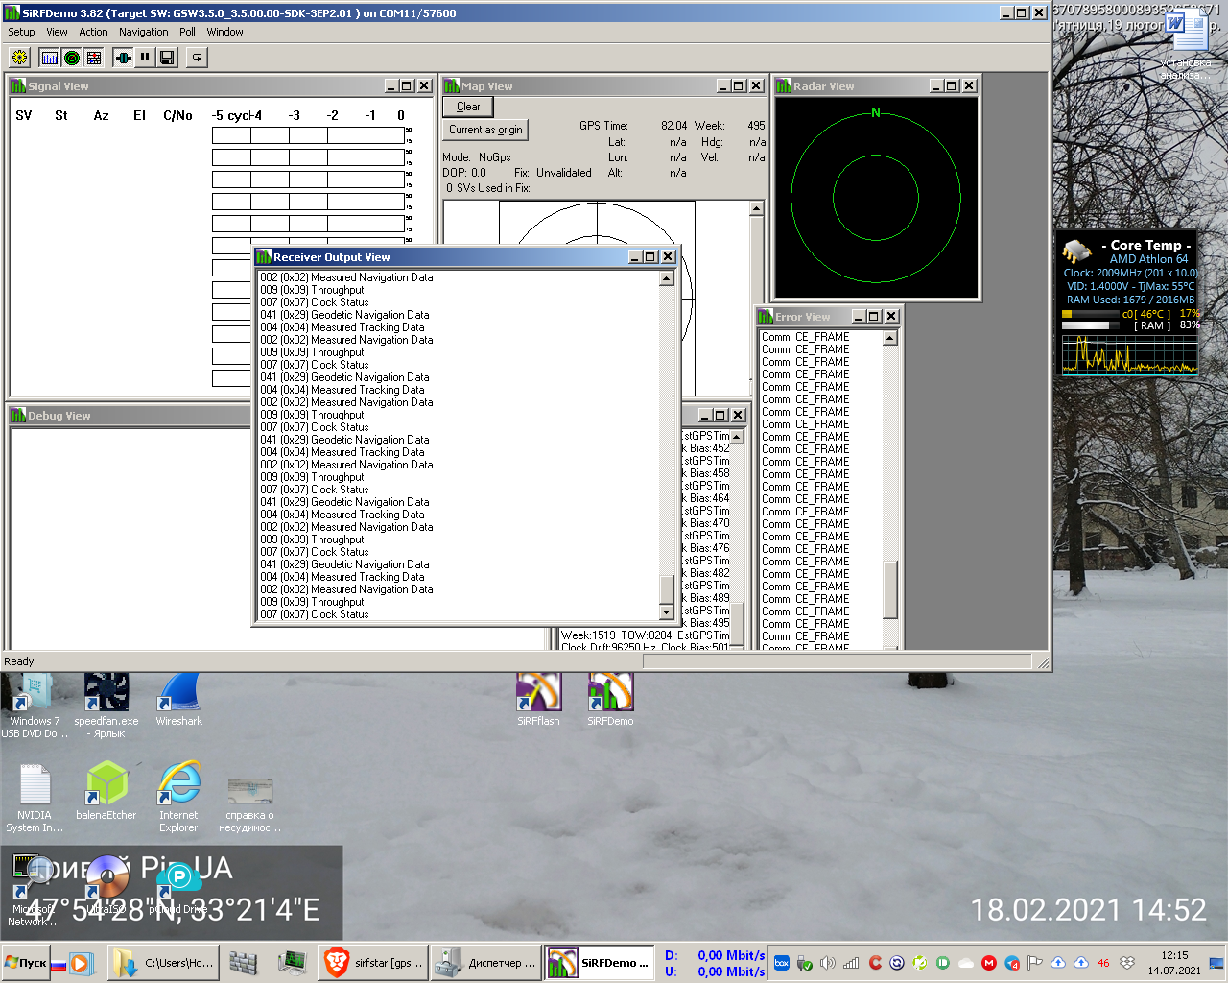The width and height of the screenshot is (1228, 983).
Task: Click the Dropbox tray icon
Action: (x=1127, y=963)
